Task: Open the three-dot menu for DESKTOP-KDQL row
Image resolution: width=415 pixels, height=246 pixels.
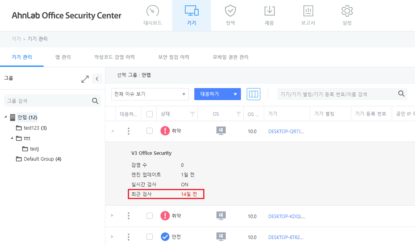Action: coord(129,216)
